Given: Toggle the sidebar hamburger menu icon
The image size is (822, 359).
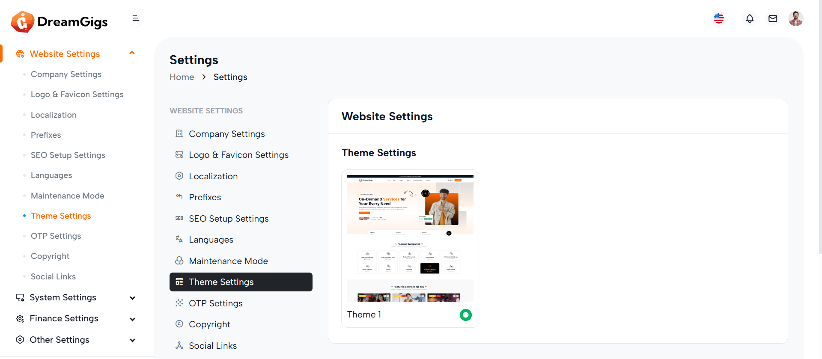Looking at the screenshot, I should [136, 18].
